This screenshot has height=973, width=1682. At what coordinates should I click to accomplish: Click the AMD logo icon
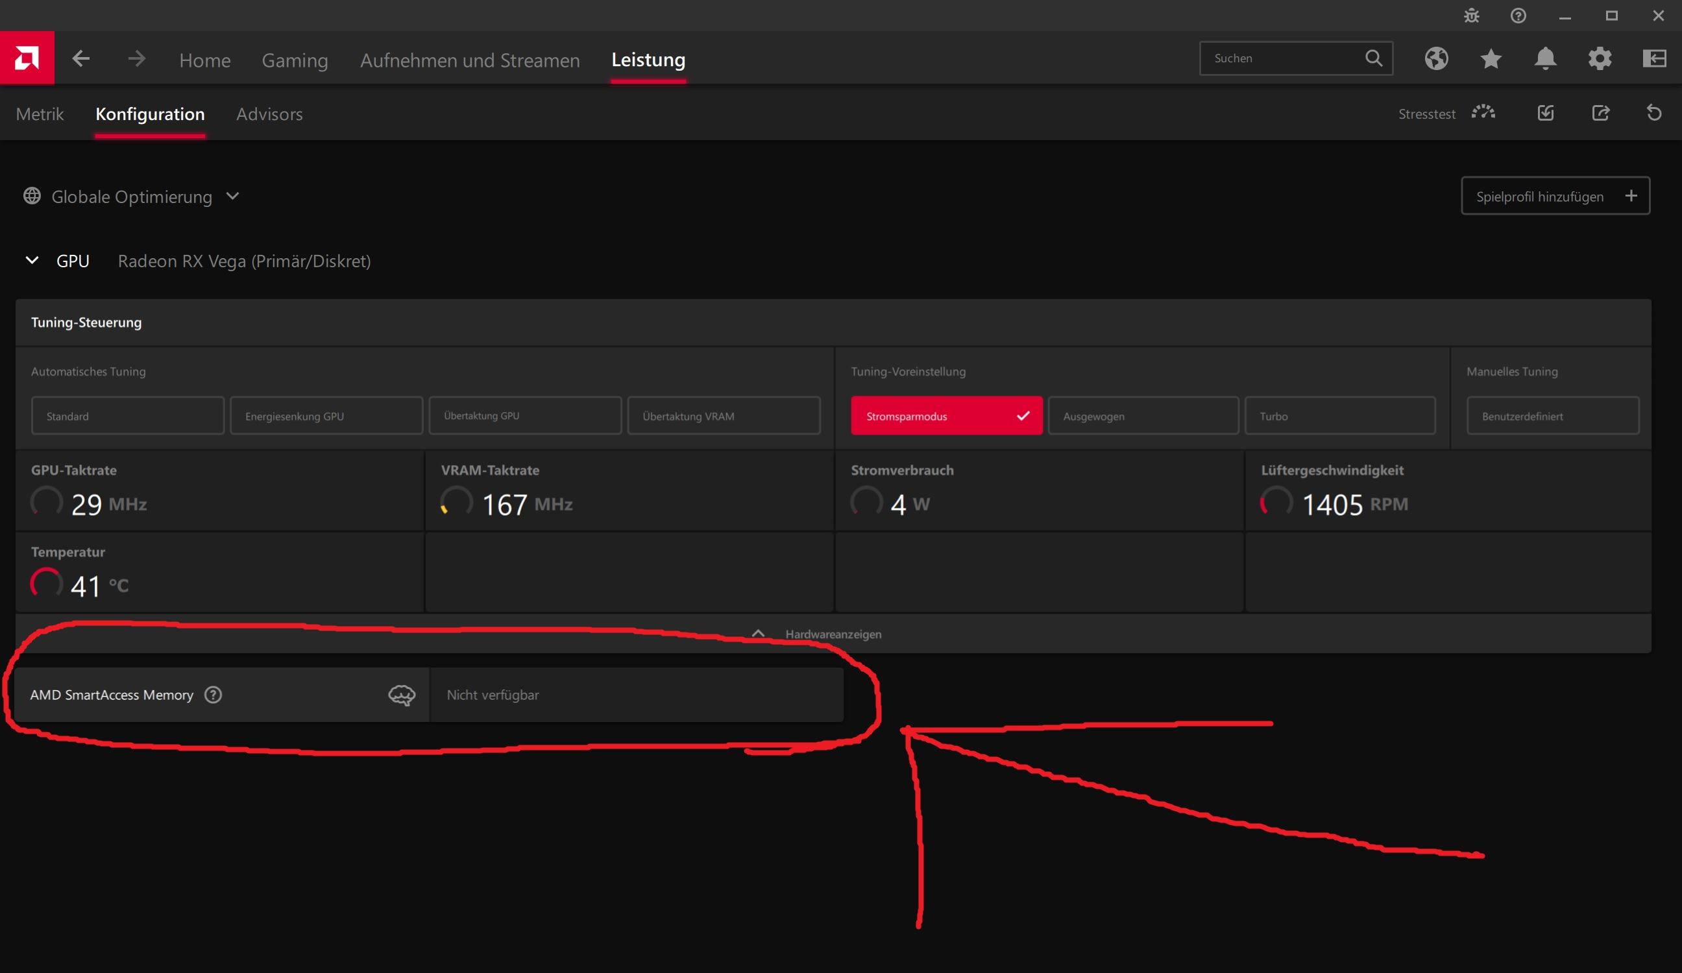point(27,58)
